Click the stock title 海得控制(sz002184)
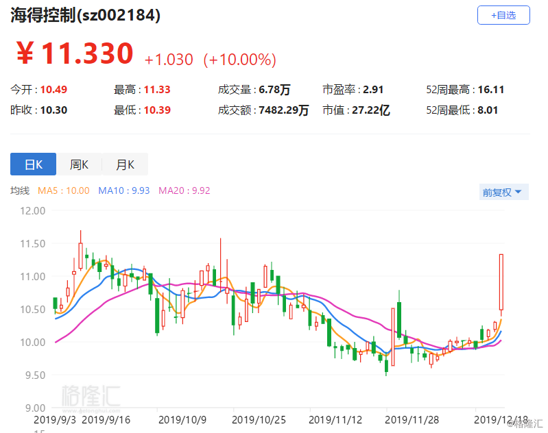Screen dimensions: 548x433 click(x=85, y=15)
